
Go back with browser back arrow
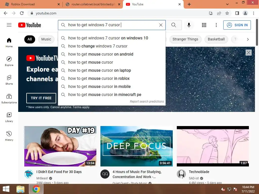tap(6, 13)
